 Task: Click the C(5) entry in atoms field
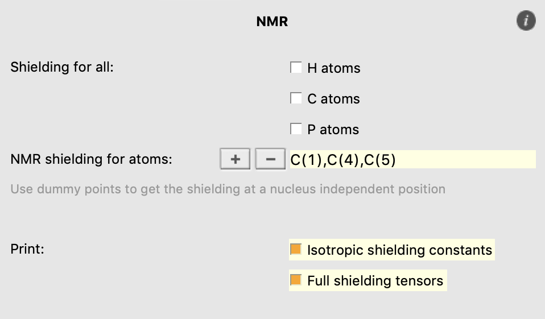coord(380,160)
